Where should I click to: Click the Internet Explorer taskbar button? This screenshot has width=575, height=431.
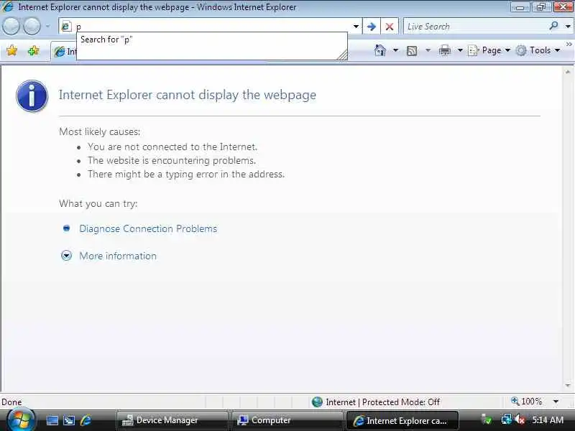(x=402, y=420)
